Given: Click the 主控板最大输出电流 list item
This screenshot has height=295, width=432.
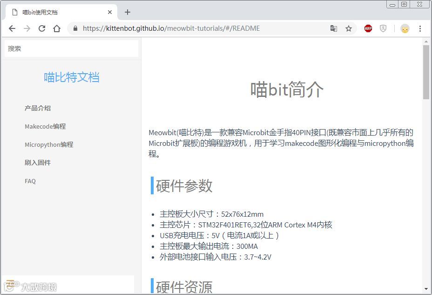Looking at the screenshot, I should point(209,246).
